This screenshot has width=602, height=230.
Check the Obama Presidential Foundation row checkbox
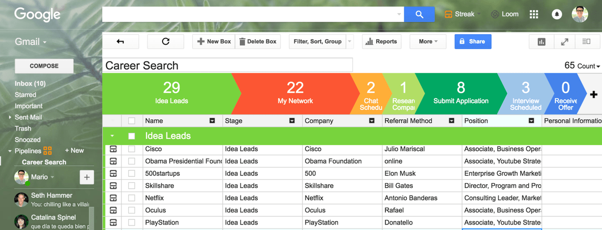tap(132, 161)
